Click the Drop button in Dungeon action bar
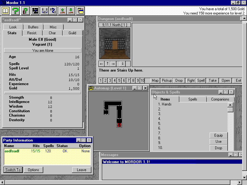Viewport: 247px width, 185px height. [x=179, y=80]
